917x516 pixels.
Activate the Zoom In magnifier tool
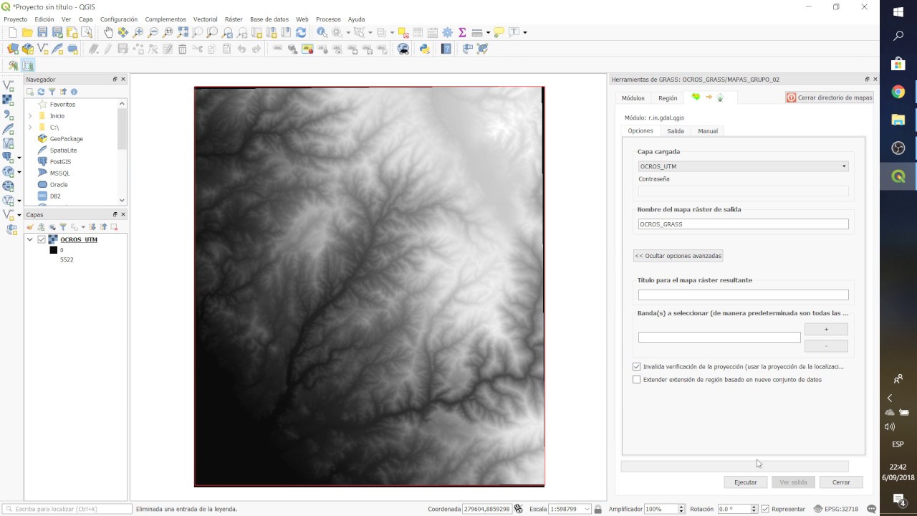click(x=138, y=32)
